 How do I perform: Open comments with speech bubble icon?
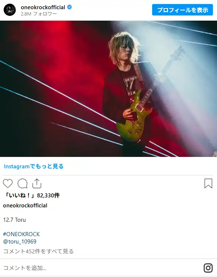(x=22, y=183)
